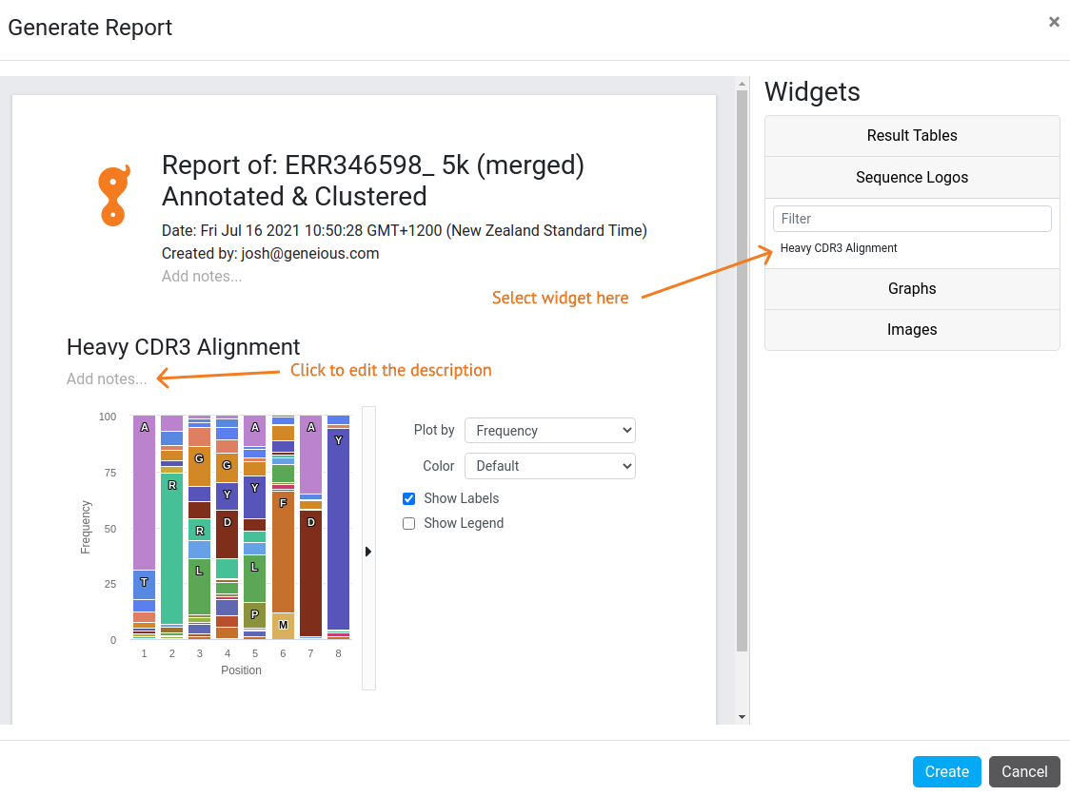Expand the chart side panel arrow

(x=368, y=552)
